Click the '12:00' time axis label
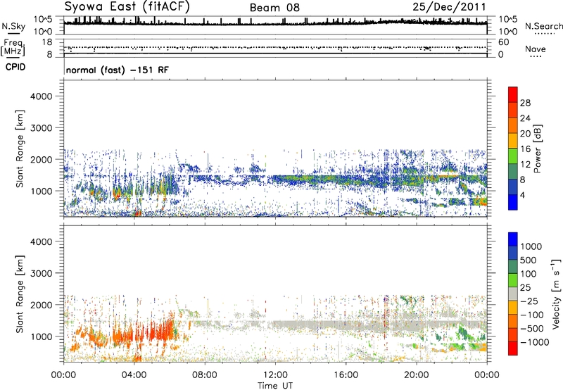This screenshot has width=563, height=390. pos(275,375)
